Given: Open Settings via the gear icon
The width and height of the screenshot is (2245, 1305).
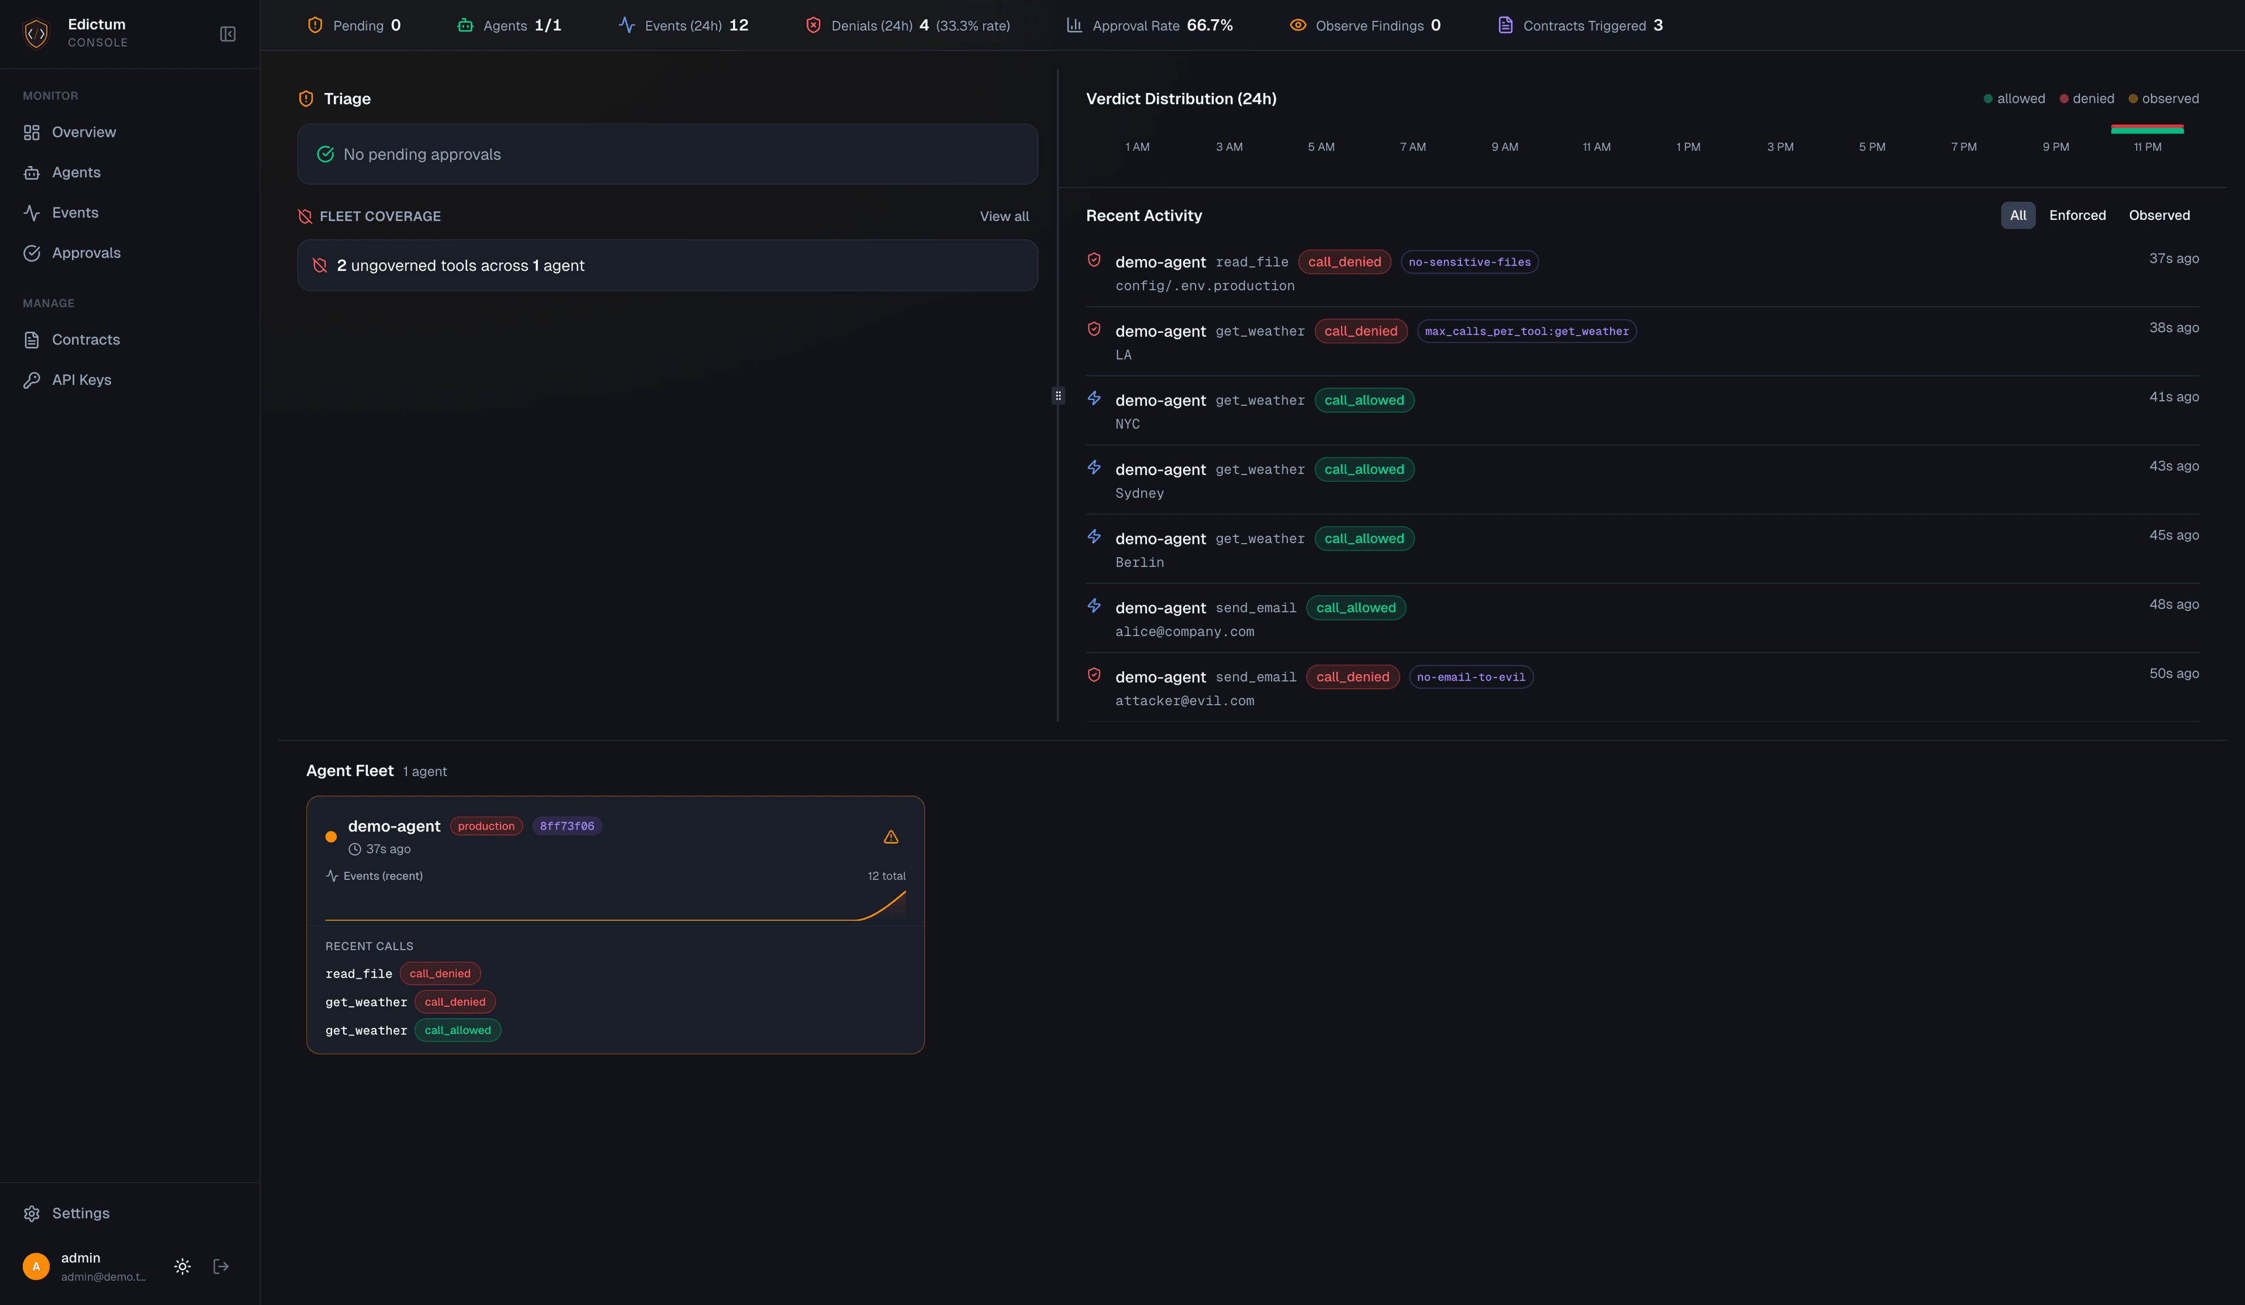Looking at the screenshot, I should click(32, 1213).
